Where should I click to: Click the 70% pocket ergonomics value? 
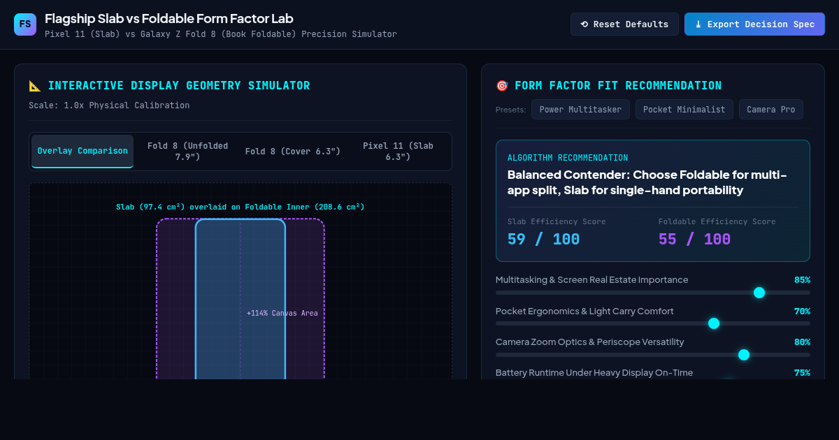[802, 311]
